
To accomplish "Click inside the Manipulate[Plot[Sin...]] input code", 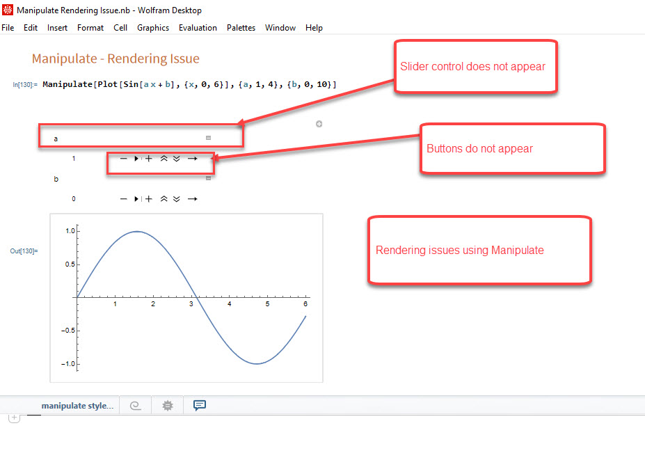I will [189, 84].
